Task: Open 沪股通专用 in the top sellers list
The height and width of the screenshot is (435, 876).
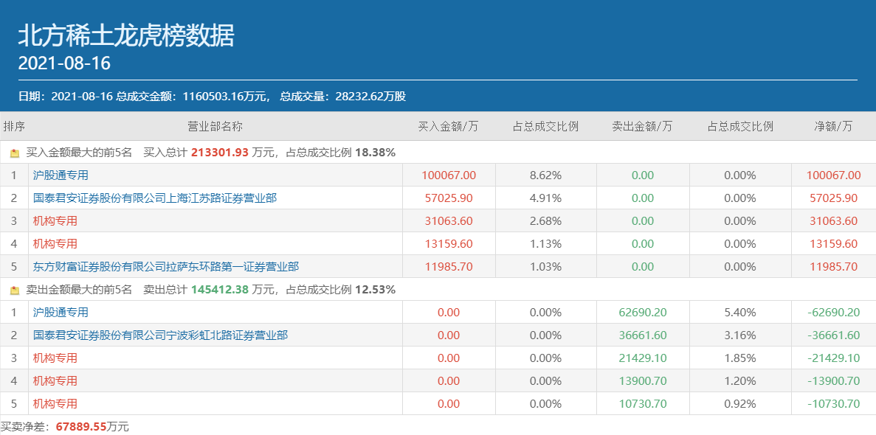Action: point(61,313)
